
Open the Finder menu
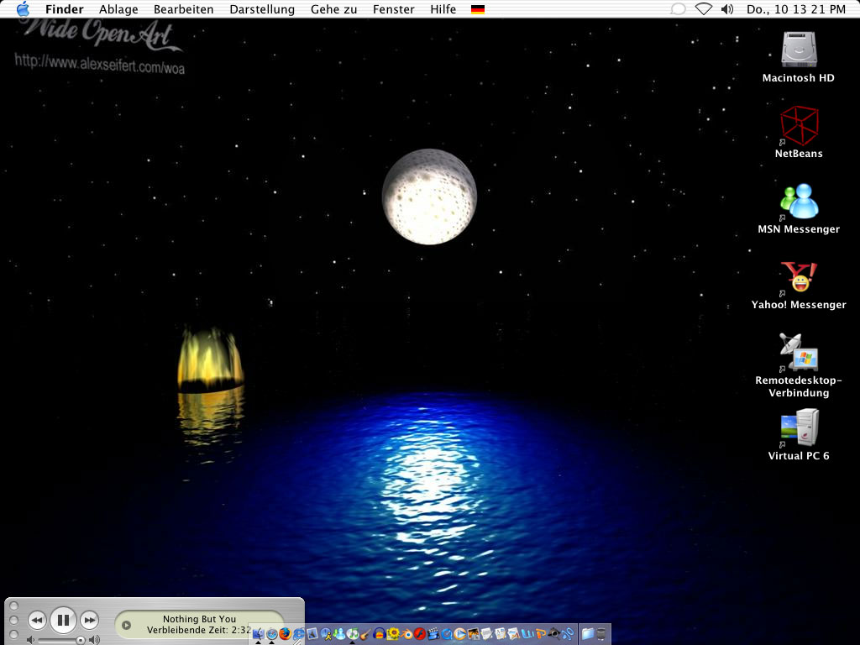click(x=64, y=9)
